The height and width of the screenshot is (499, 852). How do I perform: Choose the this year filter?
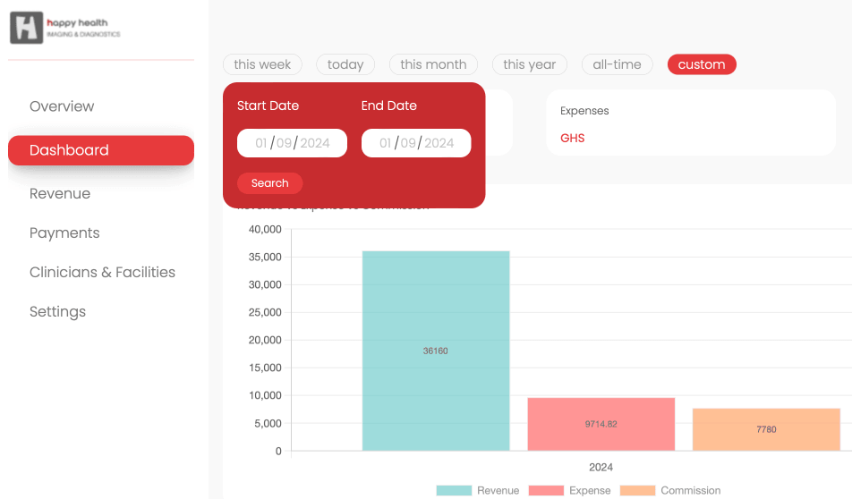point(529,64)
